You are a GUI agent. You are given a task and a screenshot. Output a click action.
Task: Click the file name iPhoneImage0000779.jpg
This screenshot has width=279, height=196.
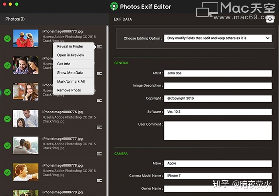62,192
